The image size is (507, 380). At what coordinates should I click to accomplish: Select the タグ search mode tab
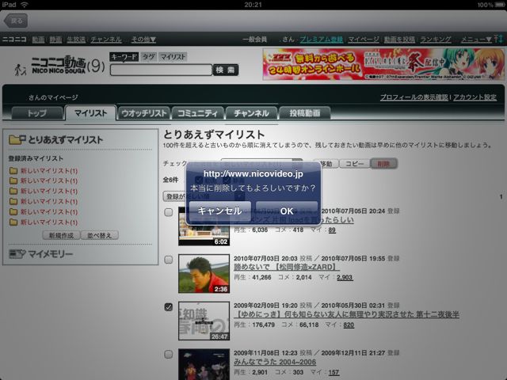point(148,57)
